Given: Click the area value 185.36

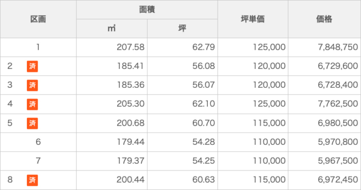Looking at the screenshot, I should (x=130, y=85).
